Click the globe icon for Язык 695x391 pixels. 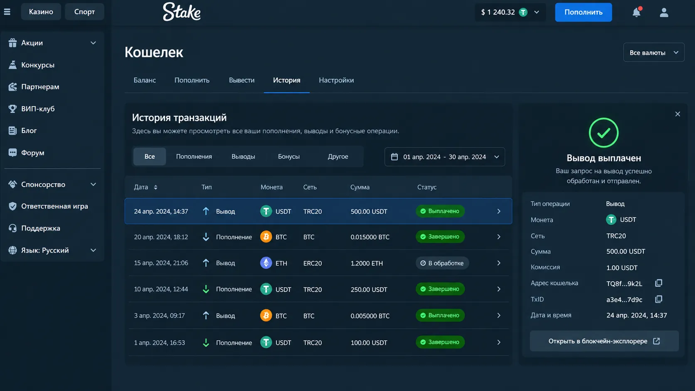[12, 250]
